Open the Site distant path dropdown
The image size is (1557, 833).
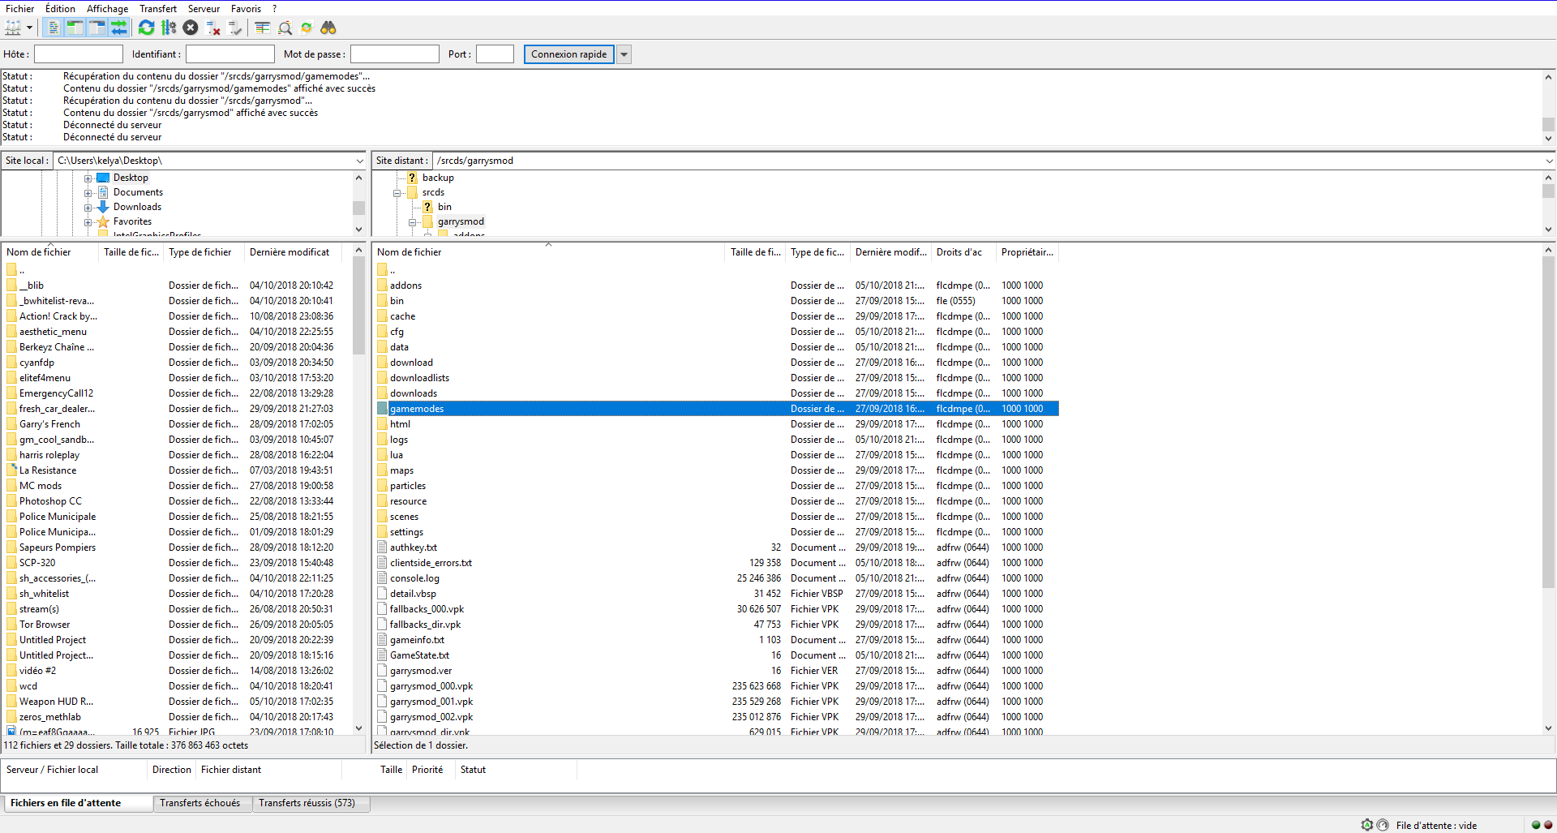pyautogui.click(x=1548, y=161)
